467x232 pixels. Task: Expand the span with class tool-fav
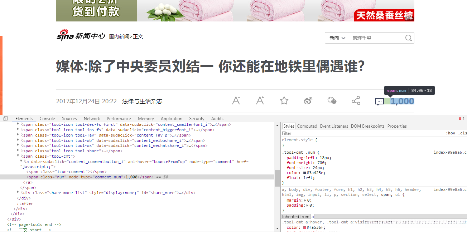click(x=18, y=135)
